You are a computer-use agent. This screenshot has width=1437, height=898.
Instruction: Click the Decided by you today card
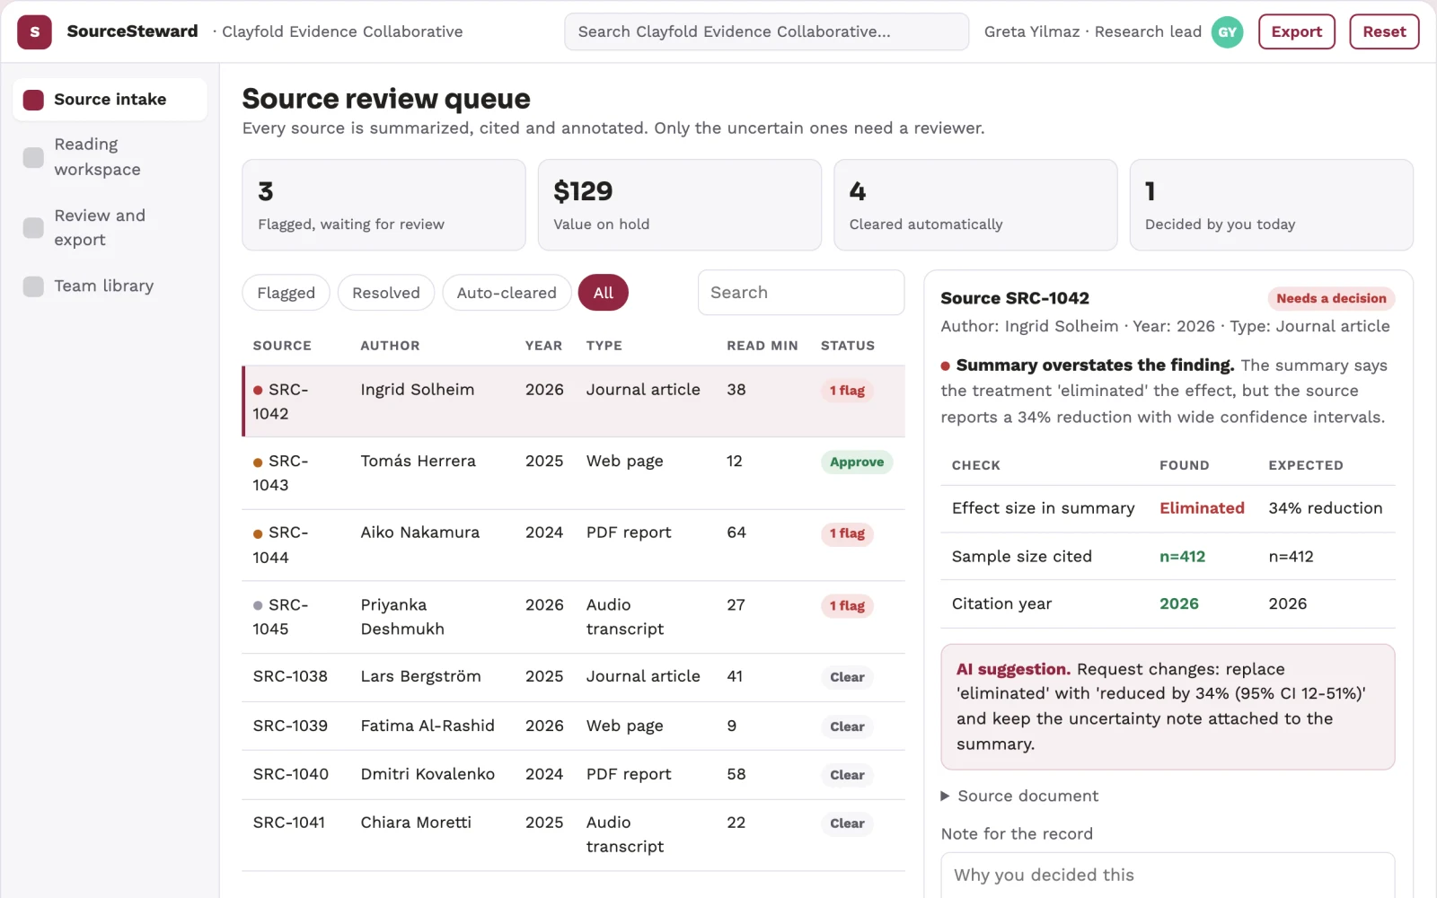point(1271,205)
